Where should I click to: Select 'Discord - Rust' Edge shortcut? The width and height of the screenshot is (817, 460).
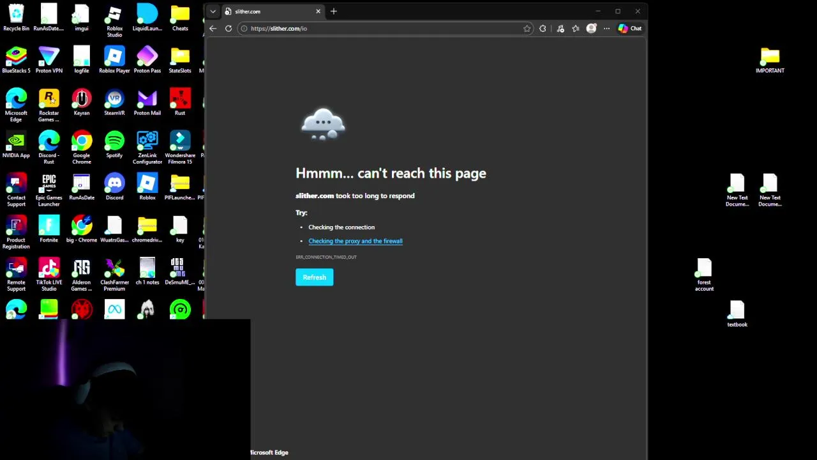(49, 148)
